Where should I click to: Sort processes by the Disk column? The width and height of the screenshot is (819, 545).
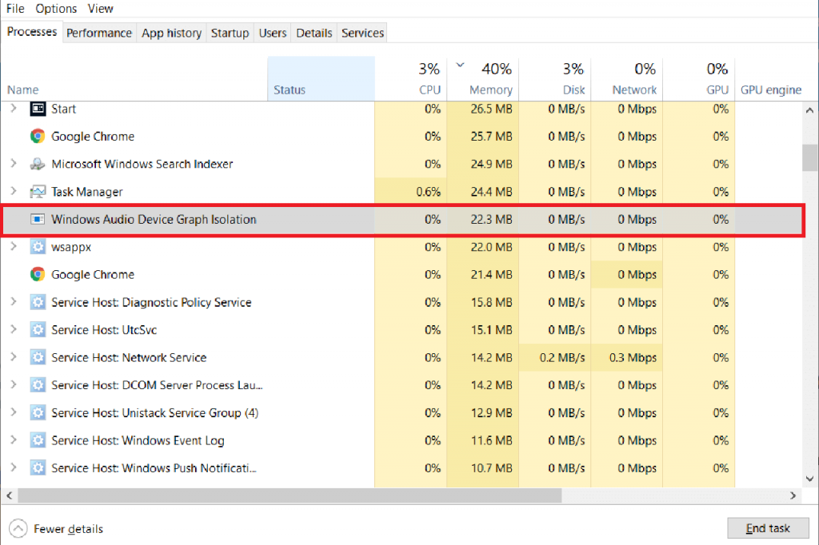[x=555, y=78]
